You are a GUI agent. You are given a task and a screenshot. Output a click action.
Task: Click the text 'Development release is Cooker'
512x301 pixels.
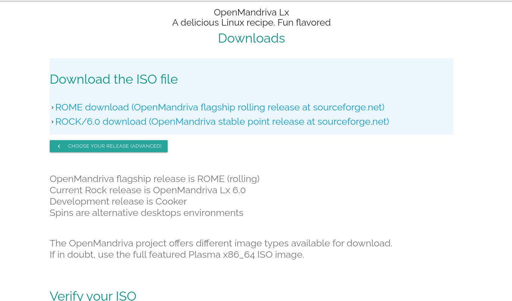118,202
